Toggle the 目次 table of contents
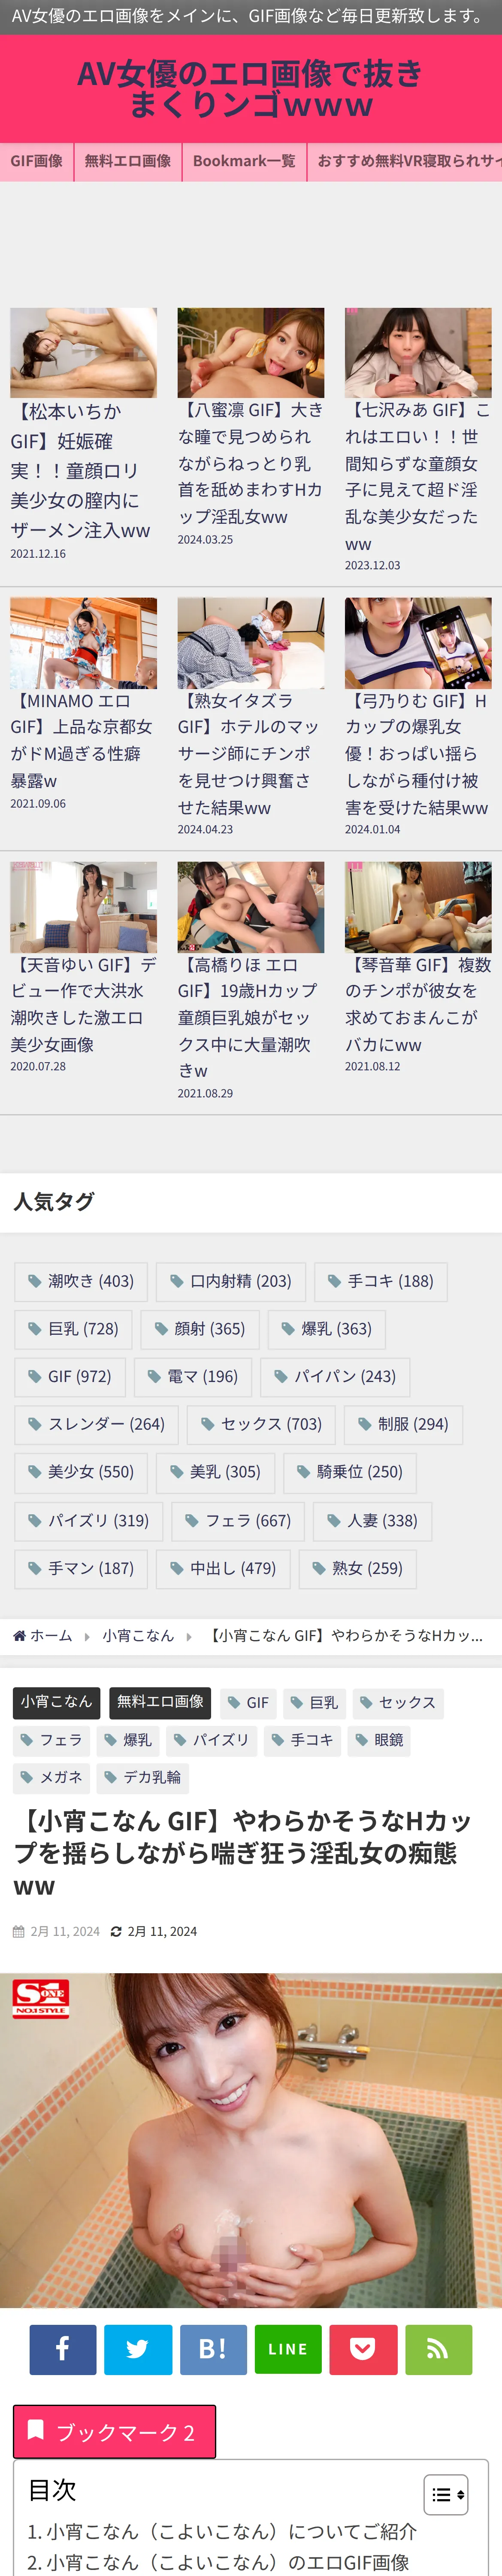Viewport: 502px width, 2576px height. pos(446,2494)
